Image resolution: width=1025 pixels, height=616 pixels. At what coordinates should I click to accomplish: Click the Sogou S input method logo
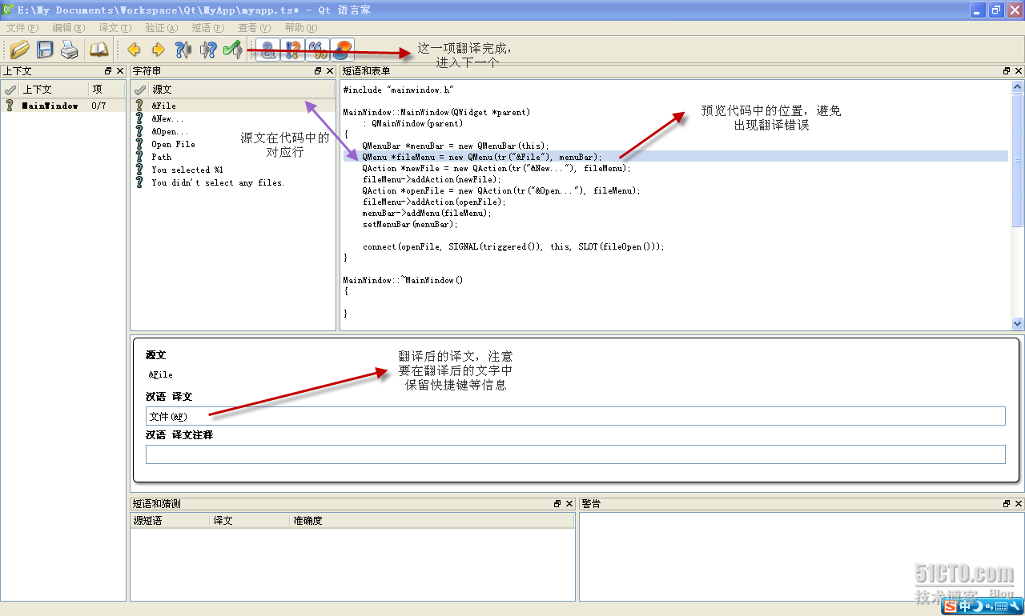tap(951, 606)
